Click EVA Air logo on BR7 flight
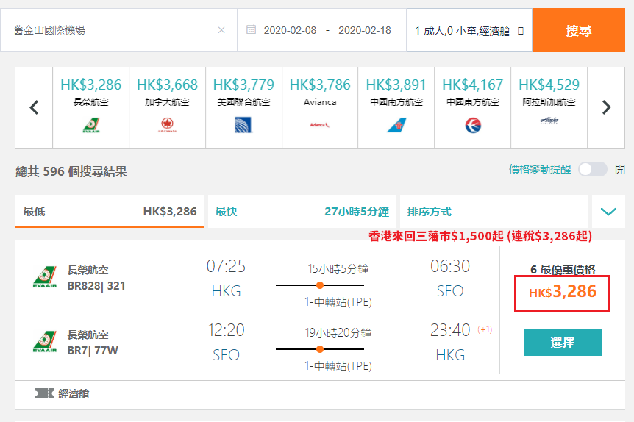This screenshot has height=422, width=634. [45, 342]
